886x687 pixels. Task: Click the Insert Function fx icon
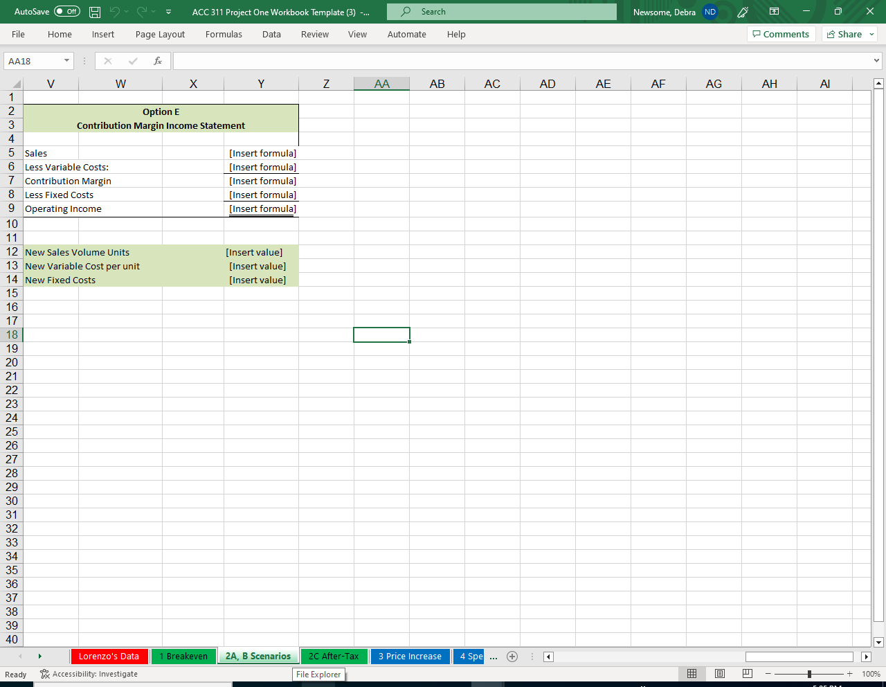158,61
